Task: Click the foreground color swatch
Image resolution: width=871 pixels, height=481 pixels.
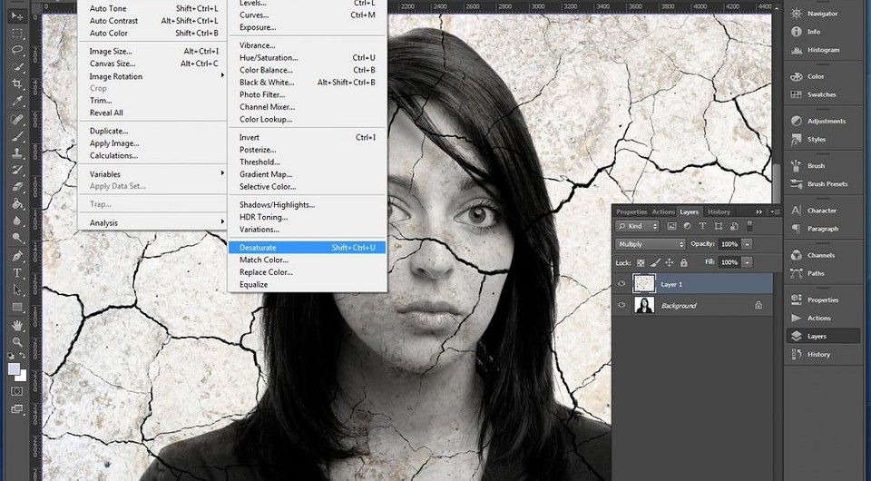Action: (15, 369)
